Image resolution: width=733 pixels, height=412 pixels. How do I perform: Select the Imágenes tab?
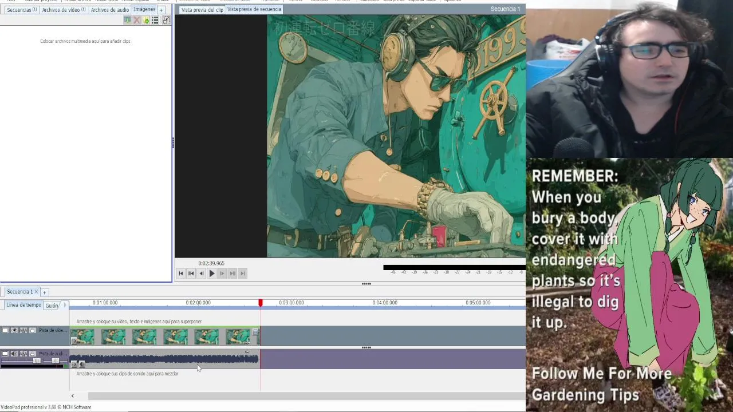[x=144, y=9]
